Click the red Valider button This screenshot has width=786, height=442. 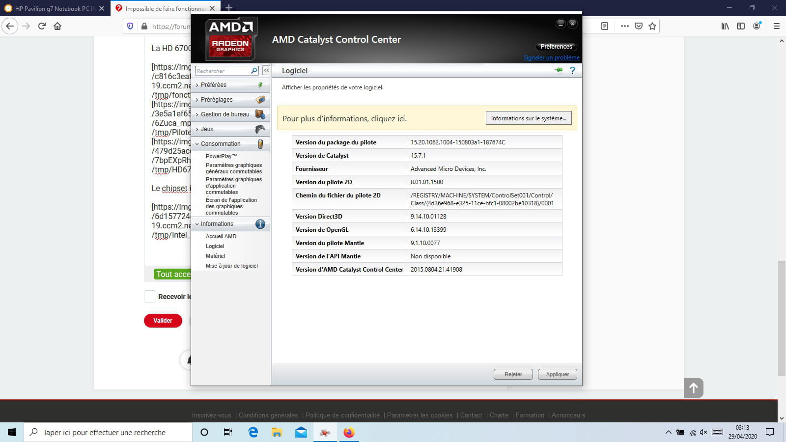[x=163, y=321]
